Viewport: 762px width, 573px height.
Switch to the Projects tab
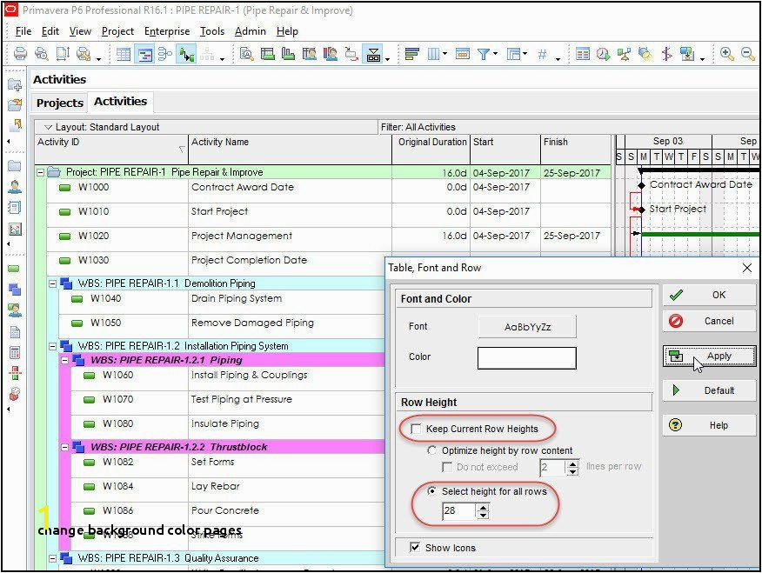pos(60,103)
